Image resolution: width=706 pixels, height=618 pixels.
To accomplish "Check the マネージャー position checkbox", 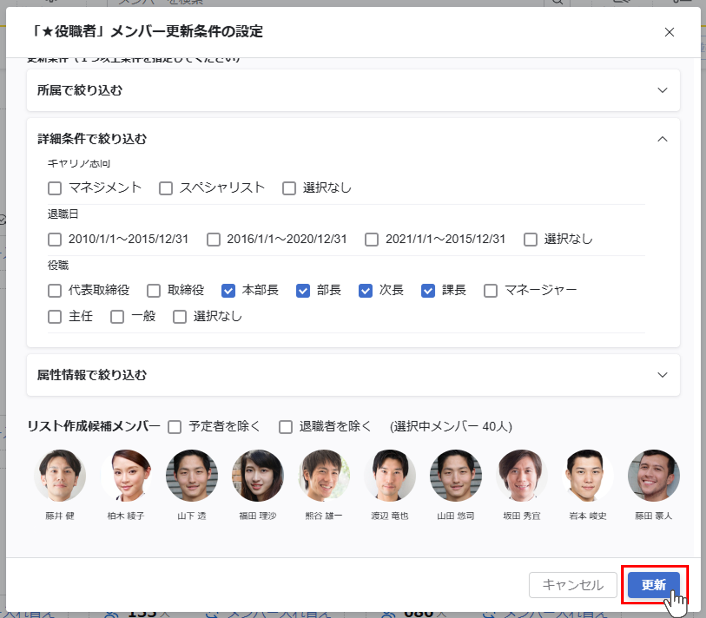I will [x=490, y=290].
